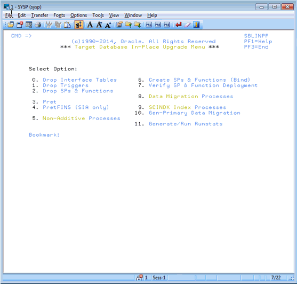The image size is (297, 284).
Task: Click the Oracle copyright notice line
Action: tap(143, 41)
